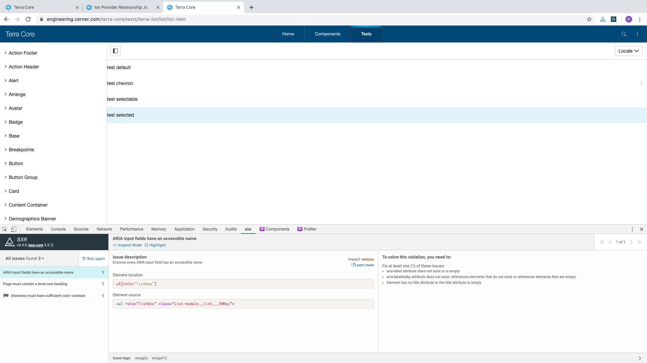Open DevTools customize three-dot menu

coord(632,229)
